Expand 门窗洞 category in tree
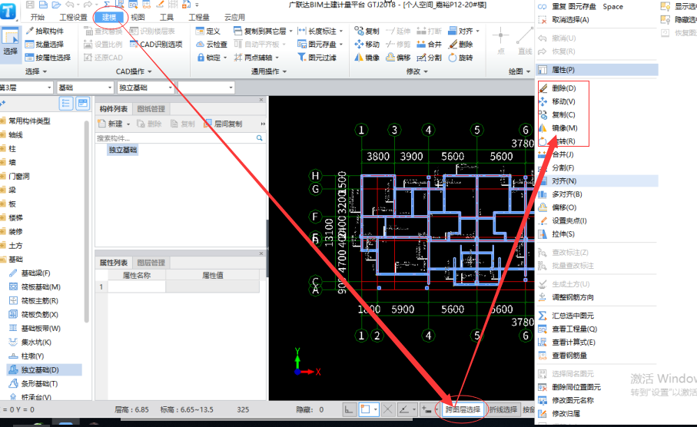The width and height of the screenshot is (697, 427). coord(18,176)
